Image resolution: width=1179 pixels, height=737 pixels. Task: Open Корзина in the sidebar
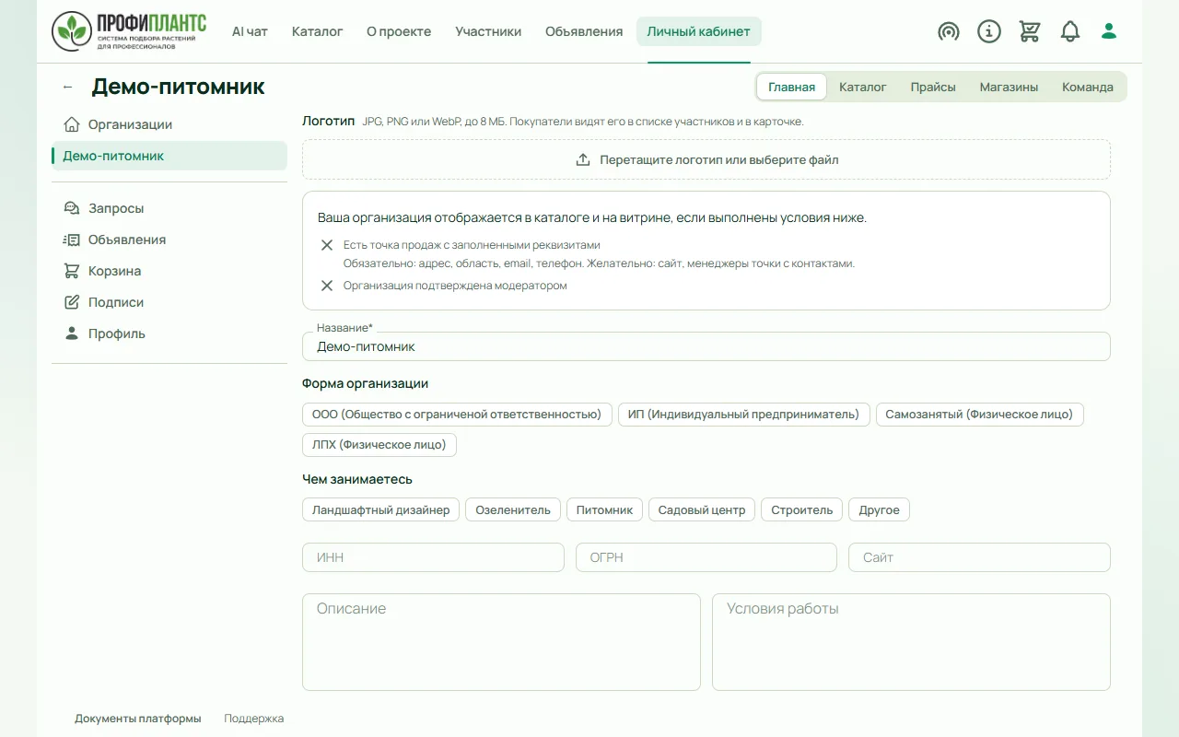coord(169,271)
